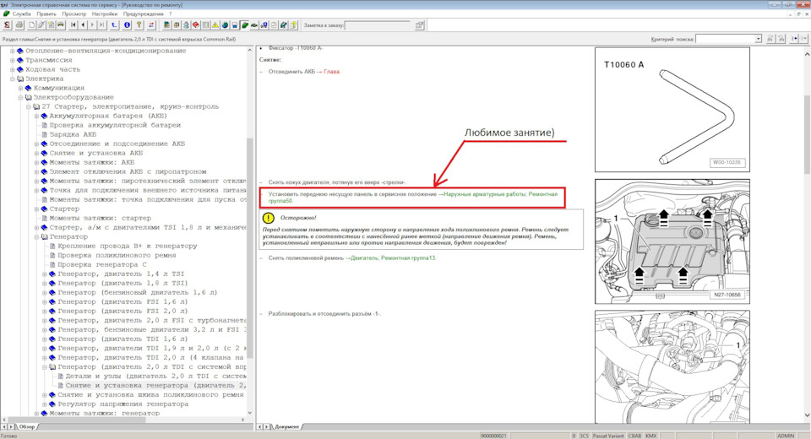Click the note icon right of order note field
The height and width of the screenshot is (439, 811).
pos(419,24)
